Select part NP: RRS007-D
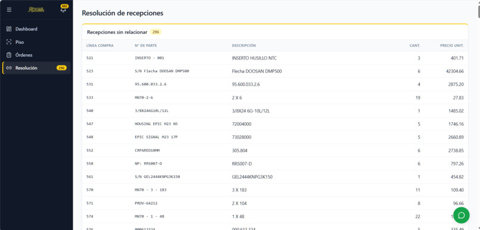480x230 pixels. pyautogui.click(x=148, y=164)
